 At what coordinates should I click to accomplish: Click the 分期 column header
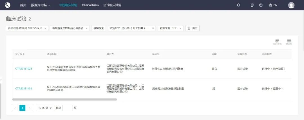(214, 54)
